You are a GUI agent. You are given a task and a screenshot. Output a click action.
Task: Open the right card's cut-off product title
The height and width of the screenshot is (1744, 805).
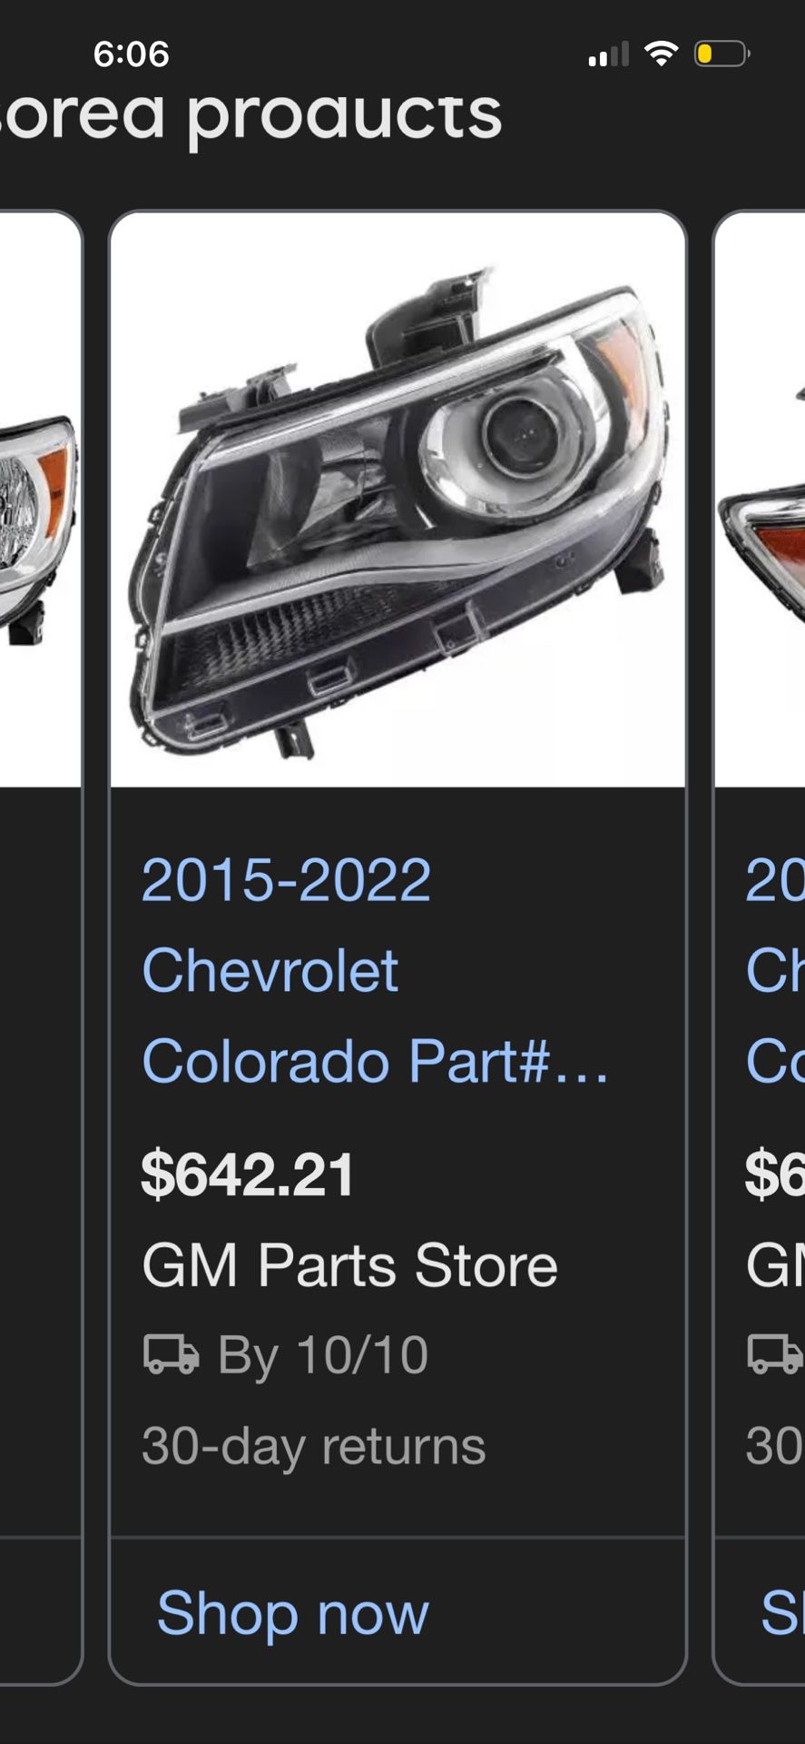click(775, 970)
